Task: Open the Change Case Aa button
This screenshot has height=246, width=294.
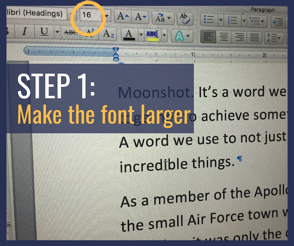Action: click(160, 18)
